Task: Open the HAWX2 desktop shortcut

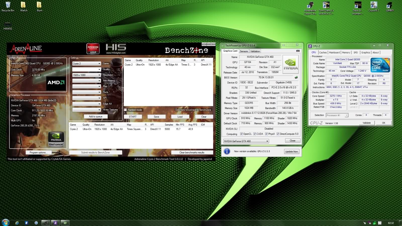Action: (8, 26)
